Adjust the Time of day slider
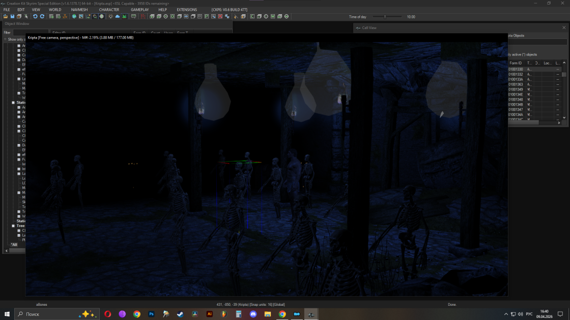Image resolution: width=570 pixels, height=320 pixels. click(x=385, y=17)
